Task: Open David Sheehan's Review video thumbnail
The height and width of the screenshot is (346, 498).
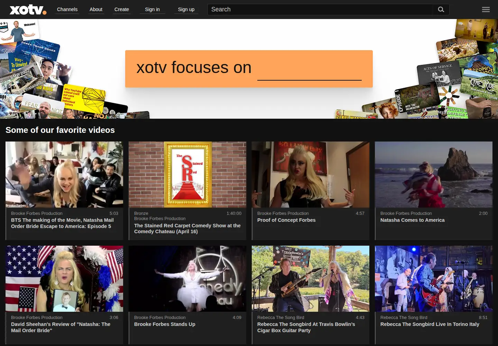Action: tap(64, 279)
